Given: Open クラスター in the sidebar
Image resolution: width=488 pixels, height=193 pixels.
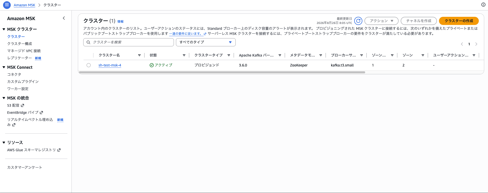Looking at the screenshot, I should pyautogui.click(x=16, y=37).
